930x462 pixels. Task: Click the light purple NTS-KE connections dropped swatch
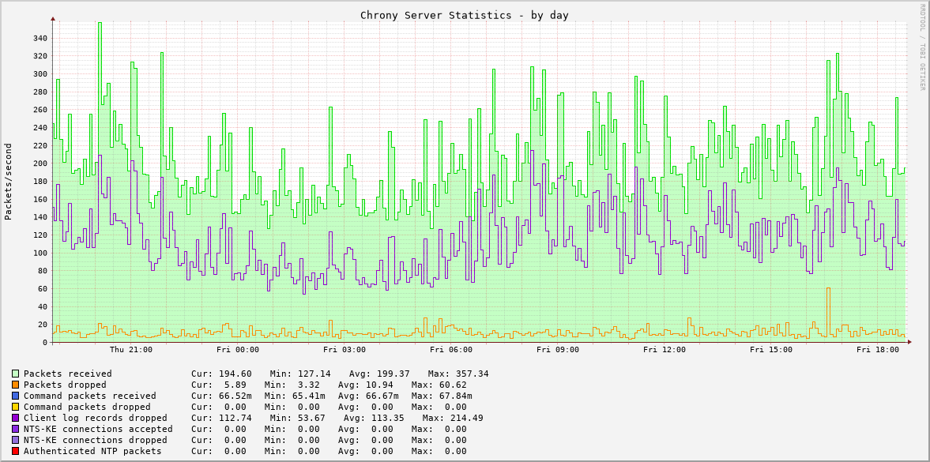tap(13, 440)
